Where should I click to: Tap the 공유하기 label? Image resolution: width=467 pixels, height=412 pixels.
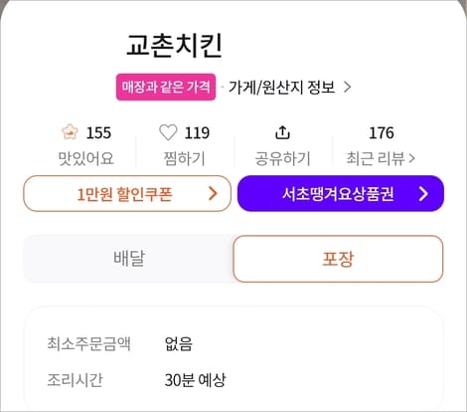(282, 158)
